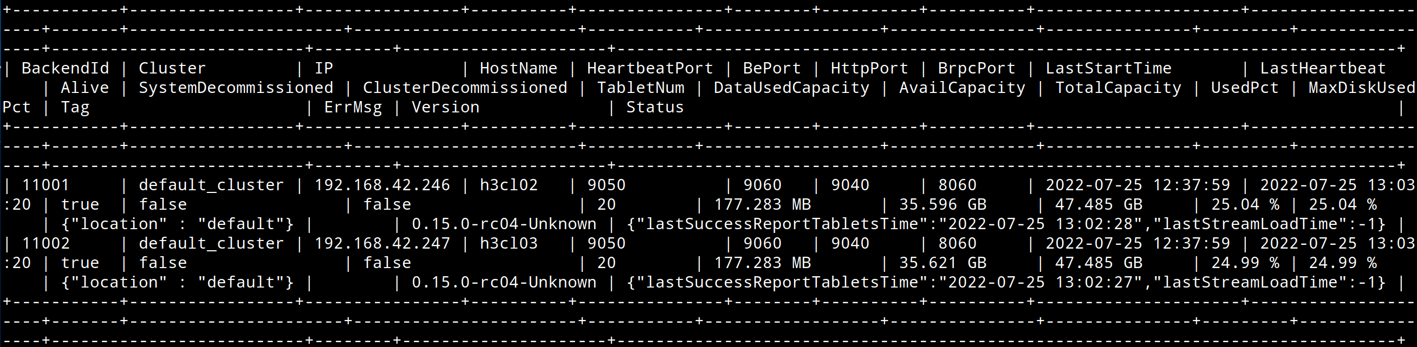Viewport: 1417px width, 347px height.
Task: Click the first row's location default tag
Action: pos(178,224)
